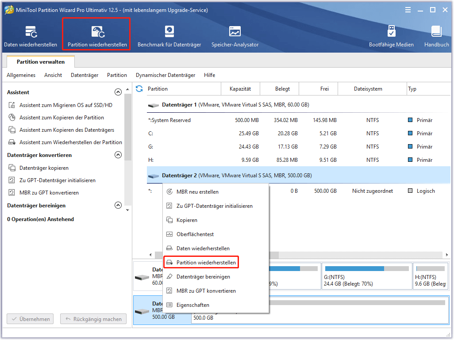Open the Datenträger menu
The image size is (454, 340).
[x=85, y=75]
